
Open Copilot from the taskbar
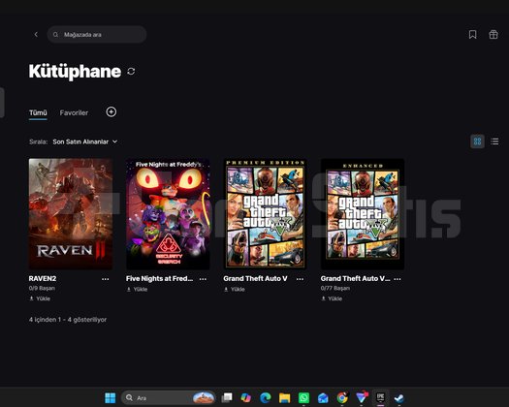246,397
